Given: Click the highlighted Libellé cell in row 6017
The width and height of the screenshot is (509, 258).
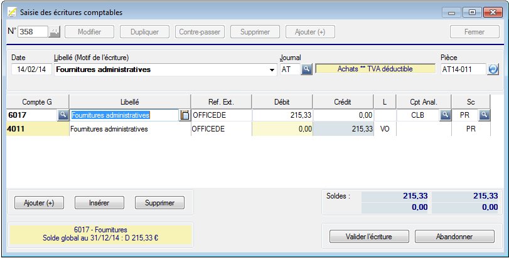Looking at the screenshot, I should coord(124,115).
